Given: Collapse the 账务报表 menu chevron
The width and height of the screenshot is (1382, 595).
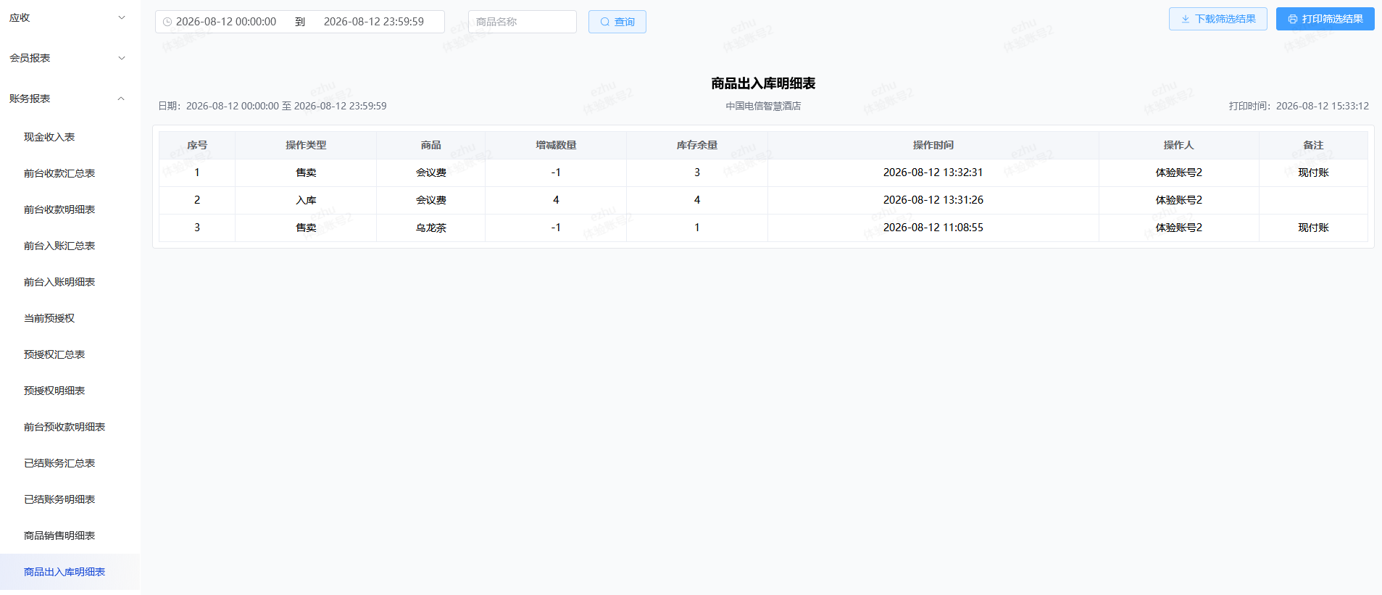Looking at the screenshot, I should coord(122,99).
